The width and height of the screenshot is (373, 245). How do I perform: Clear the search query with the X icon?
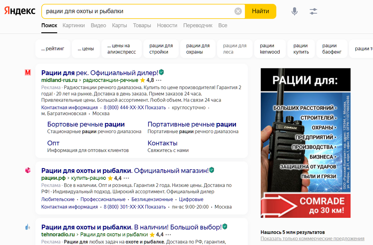click(x=238, y=11)
